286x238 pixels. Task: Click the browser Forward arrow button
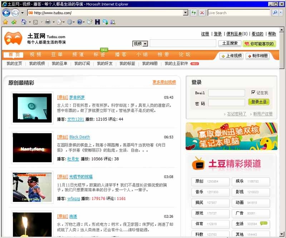tap(15, 13)
